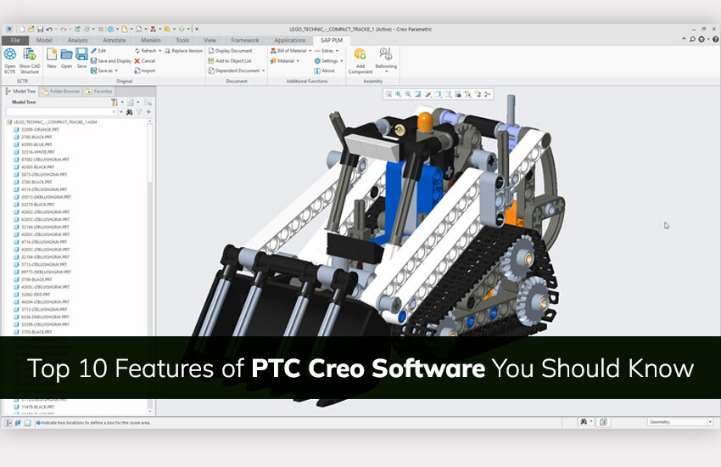
Task: Select LEGO_TECHNIC_-_COMPACT_TRACKE_1.ASM in the tree
Action: tap(52, 122)
